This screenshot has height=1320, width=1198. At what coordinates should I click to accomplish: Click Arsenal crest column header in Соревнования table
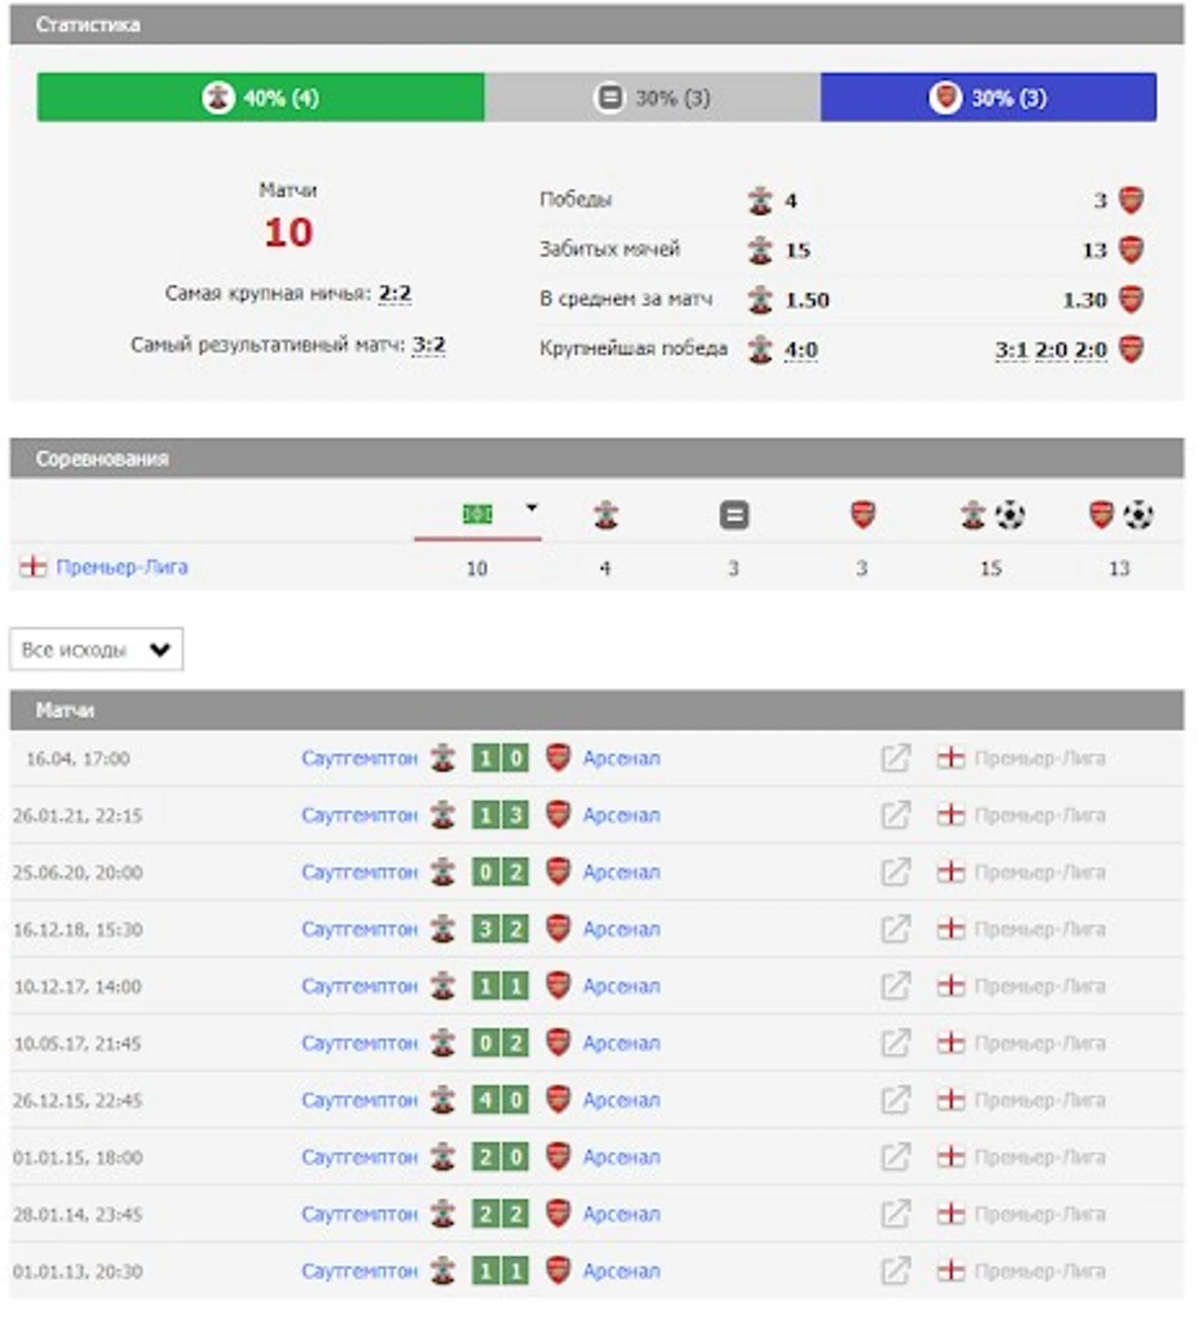tap(862, 516)
